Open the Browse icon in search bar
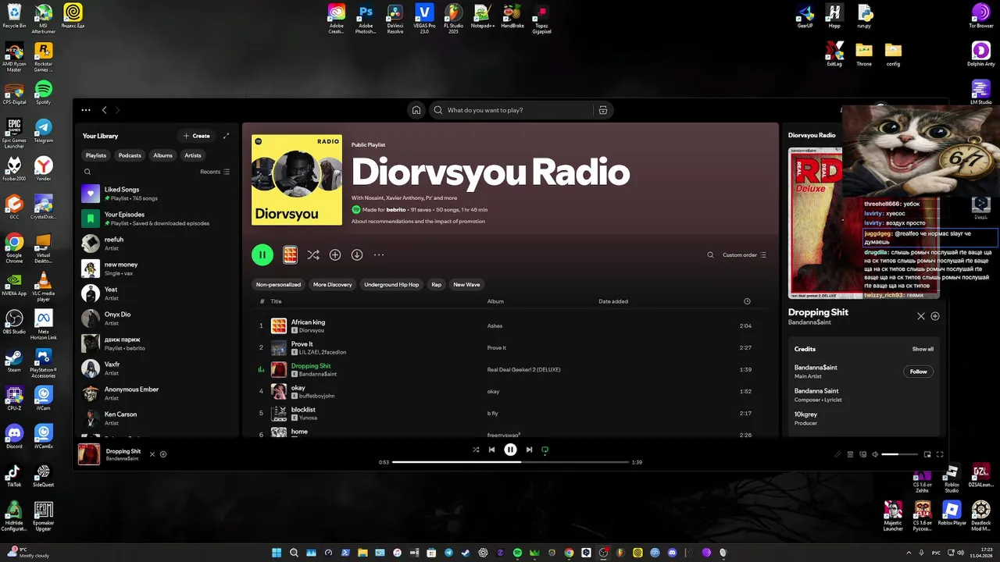This screenshot has height=562, width=1000. (x=602, y=110)
